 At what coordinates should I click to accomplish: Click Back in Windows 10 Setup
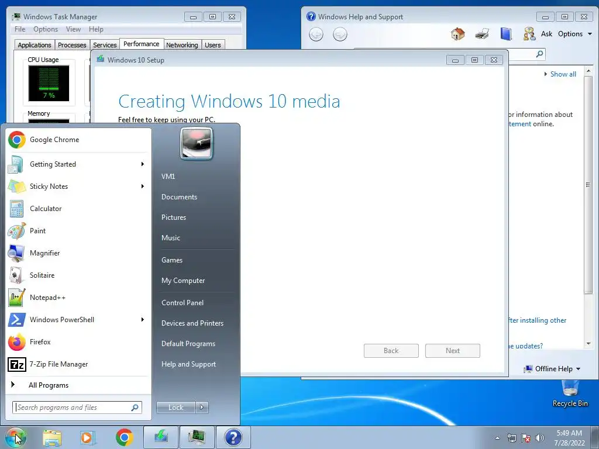point(391,351)
